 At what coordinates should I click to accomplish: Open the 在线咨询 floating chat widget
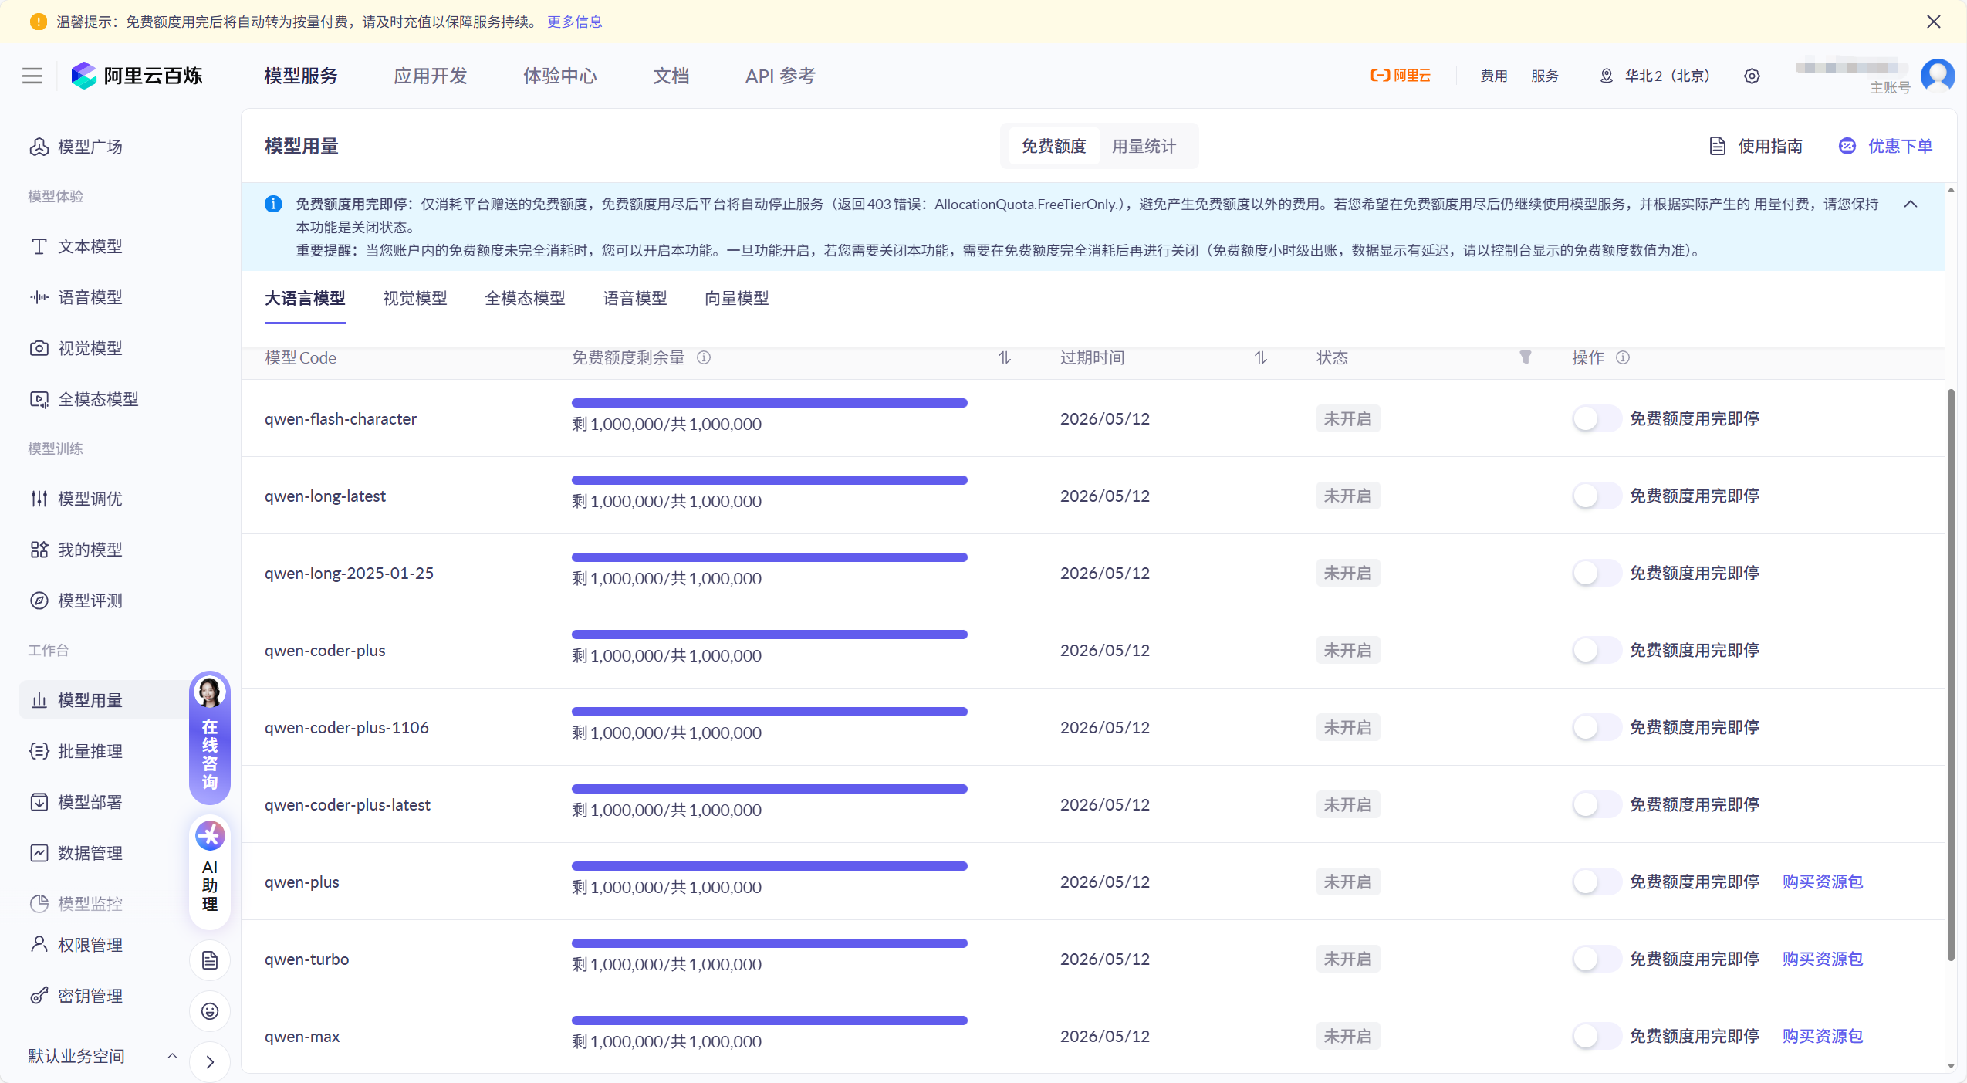coord(210,738)
